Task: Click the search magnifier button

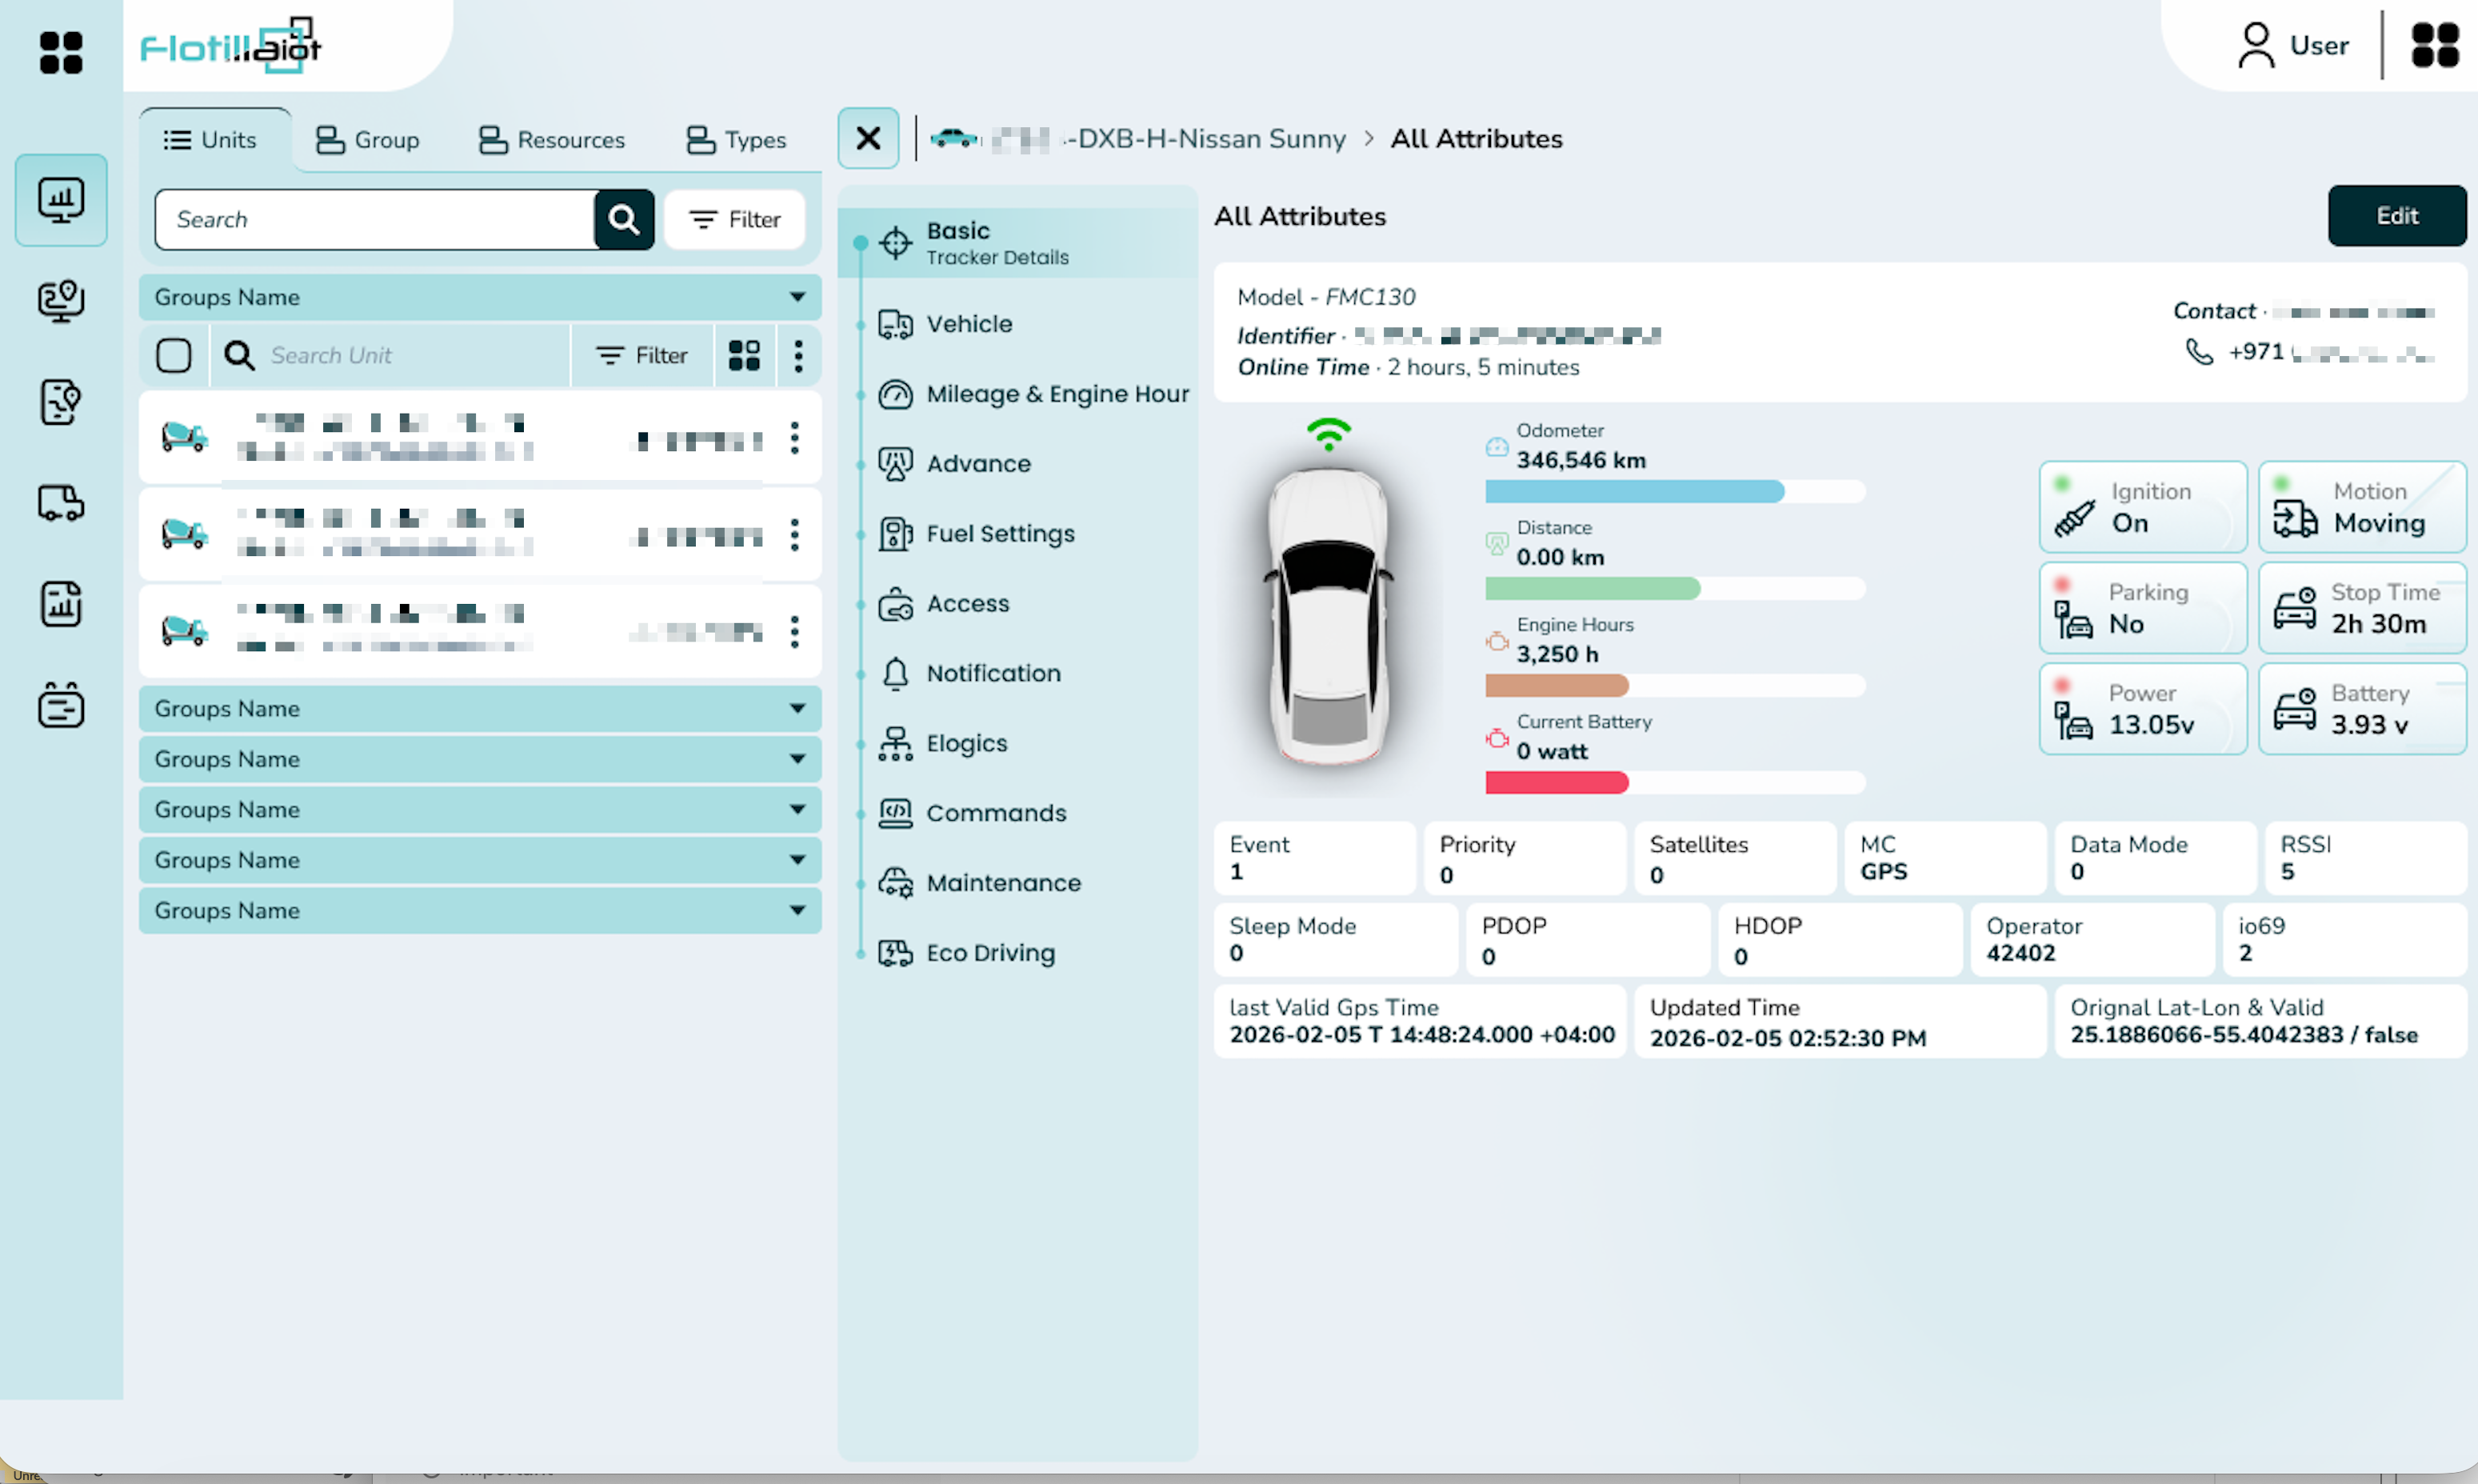Action: tap(624, 219)
